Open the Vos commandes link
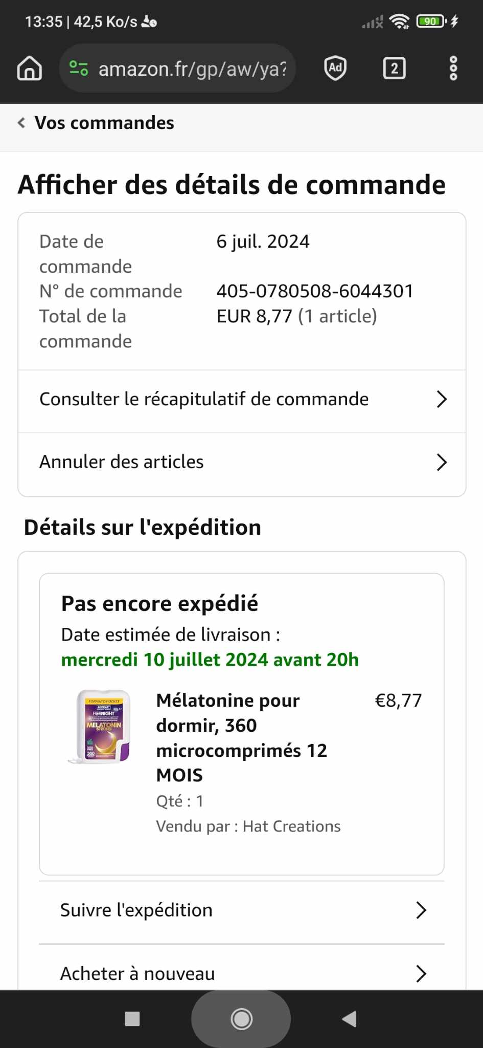This screenshot has width=483, height=1048. tap(104, 123)
